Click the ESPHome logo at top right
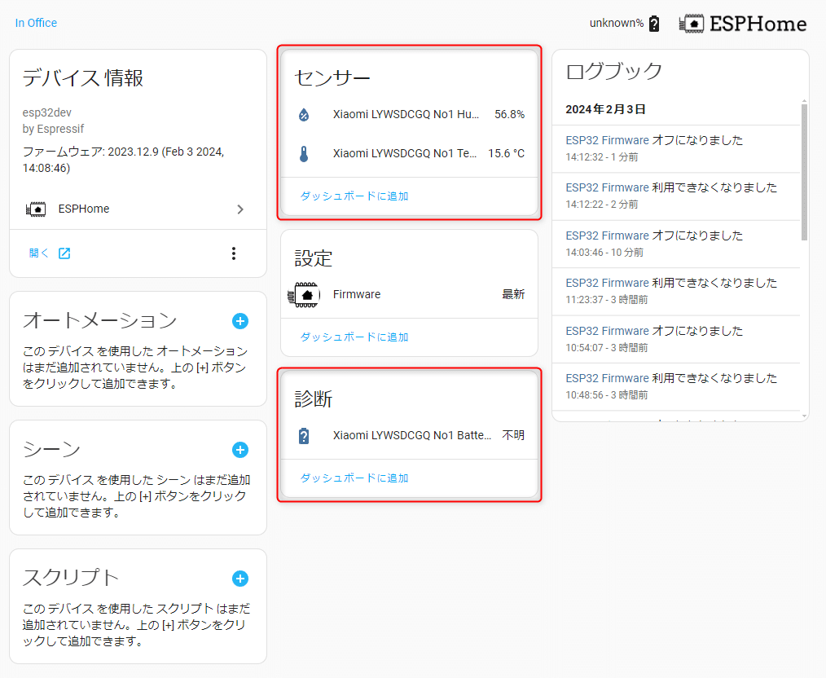This screenshot has width=826, height=678. pos(743,24)
